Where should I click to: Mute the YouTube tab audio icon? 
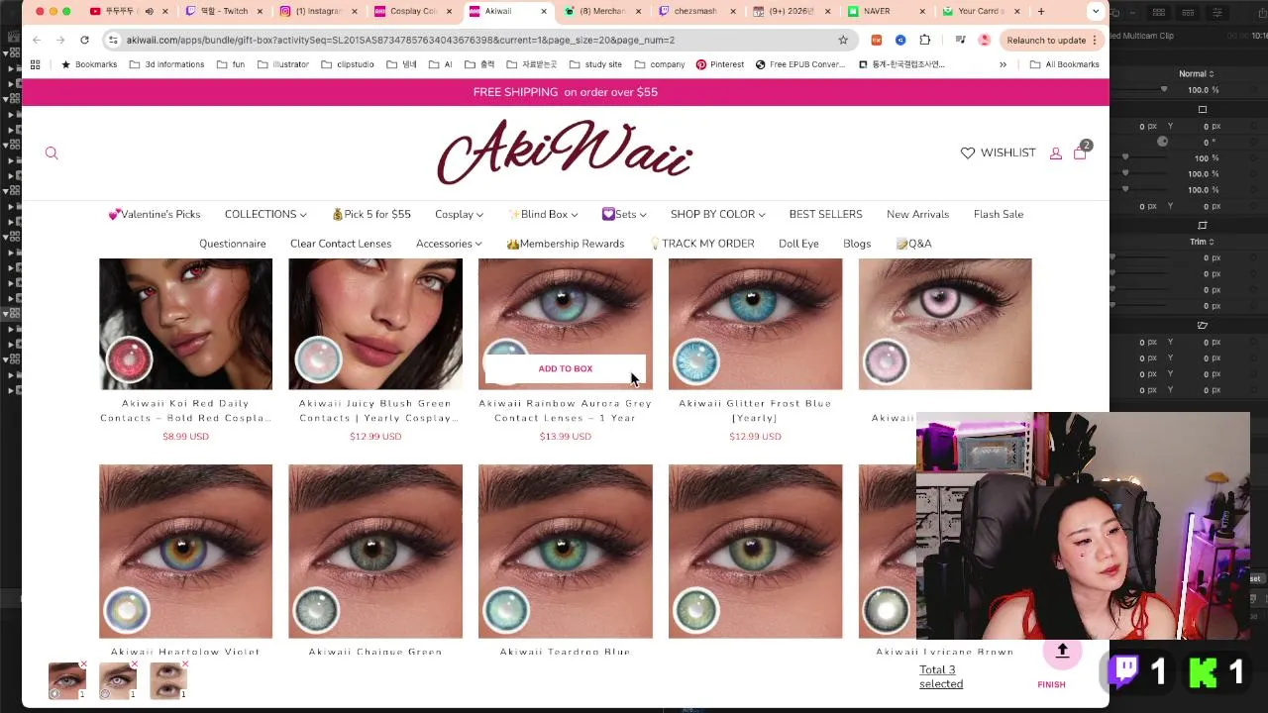[x=150, y=11]
